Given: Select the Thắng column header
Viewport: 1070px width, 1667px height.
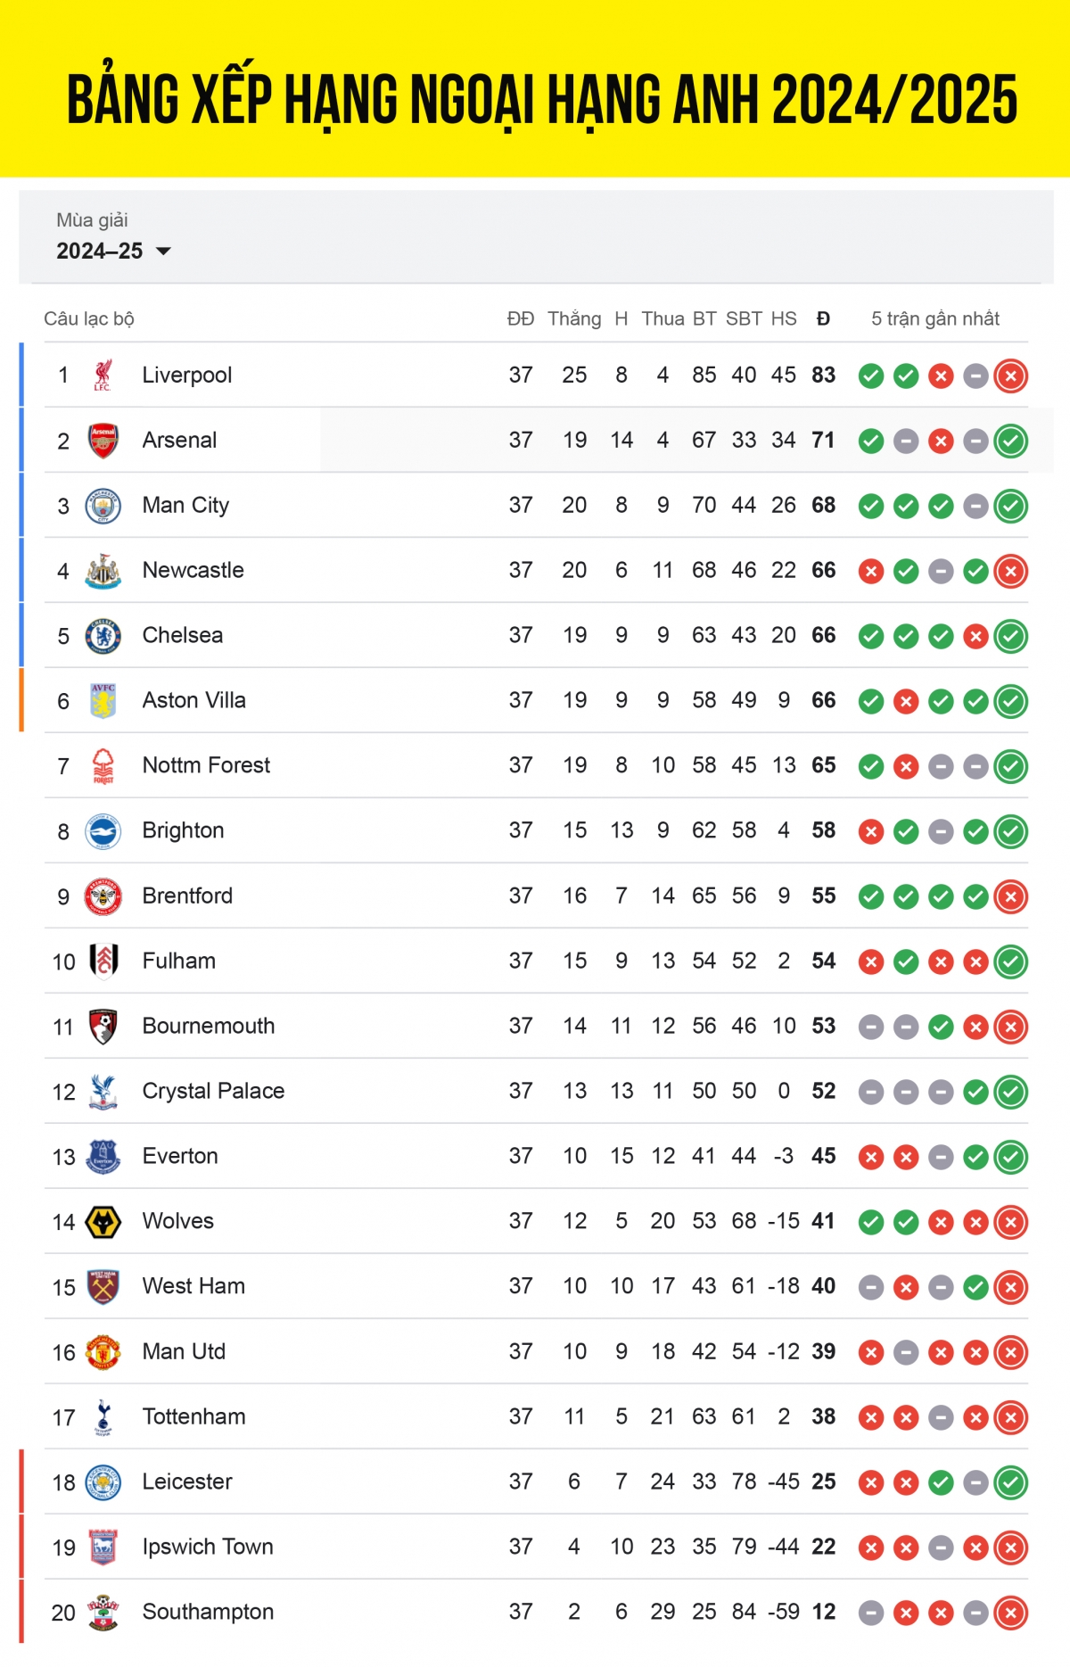Looking at the screenshot, I should 574,319.
